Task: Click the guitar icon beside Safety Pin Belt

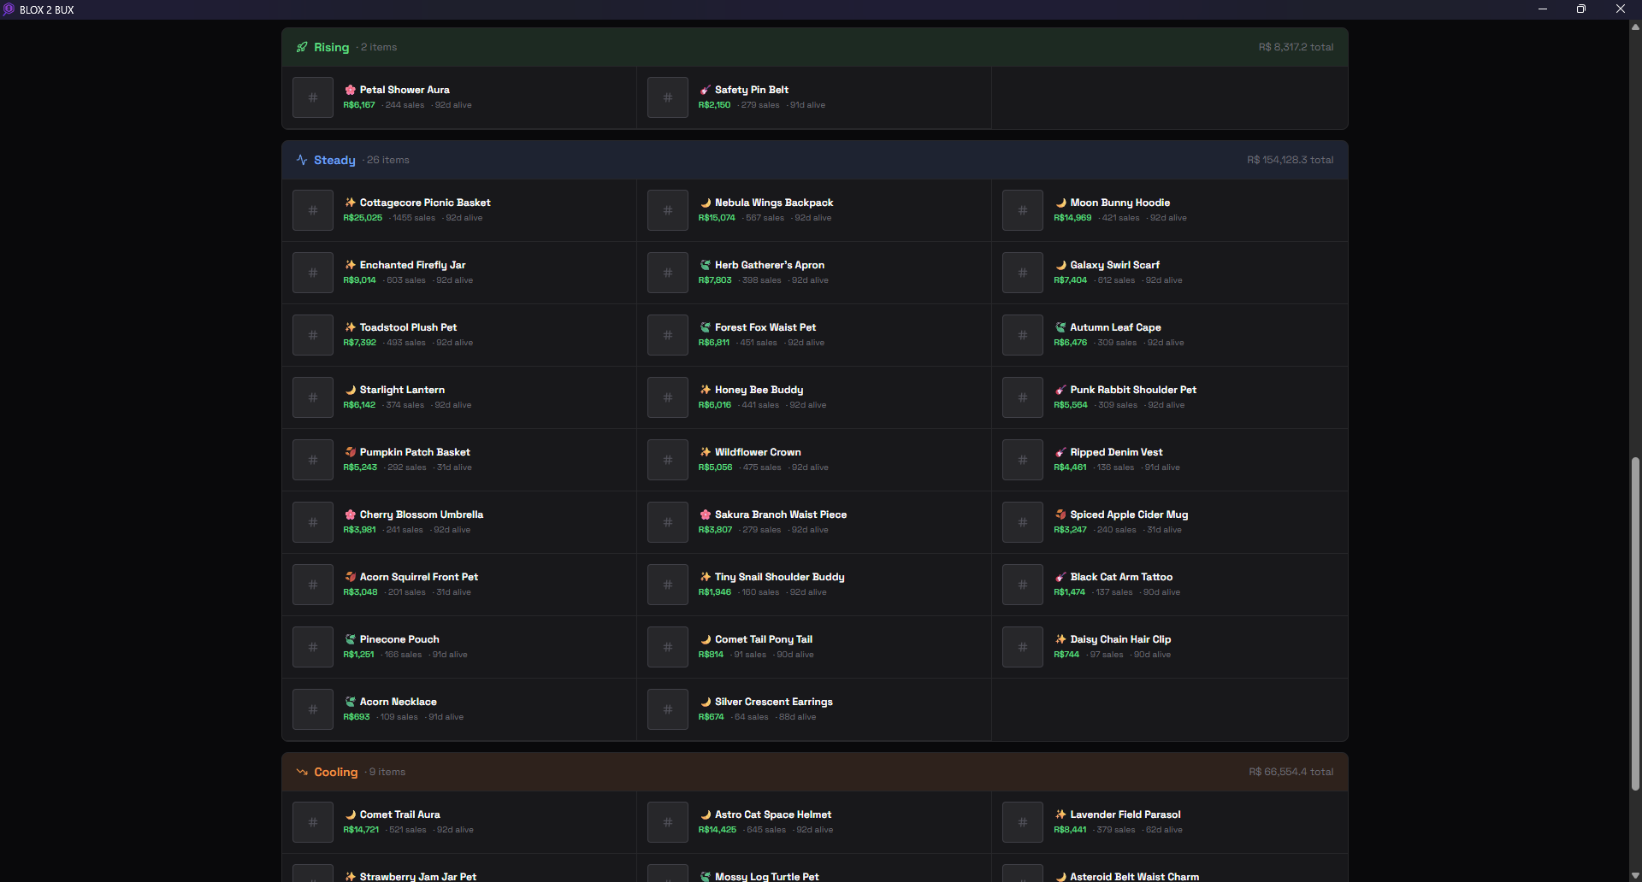Action: click(705, 90)
